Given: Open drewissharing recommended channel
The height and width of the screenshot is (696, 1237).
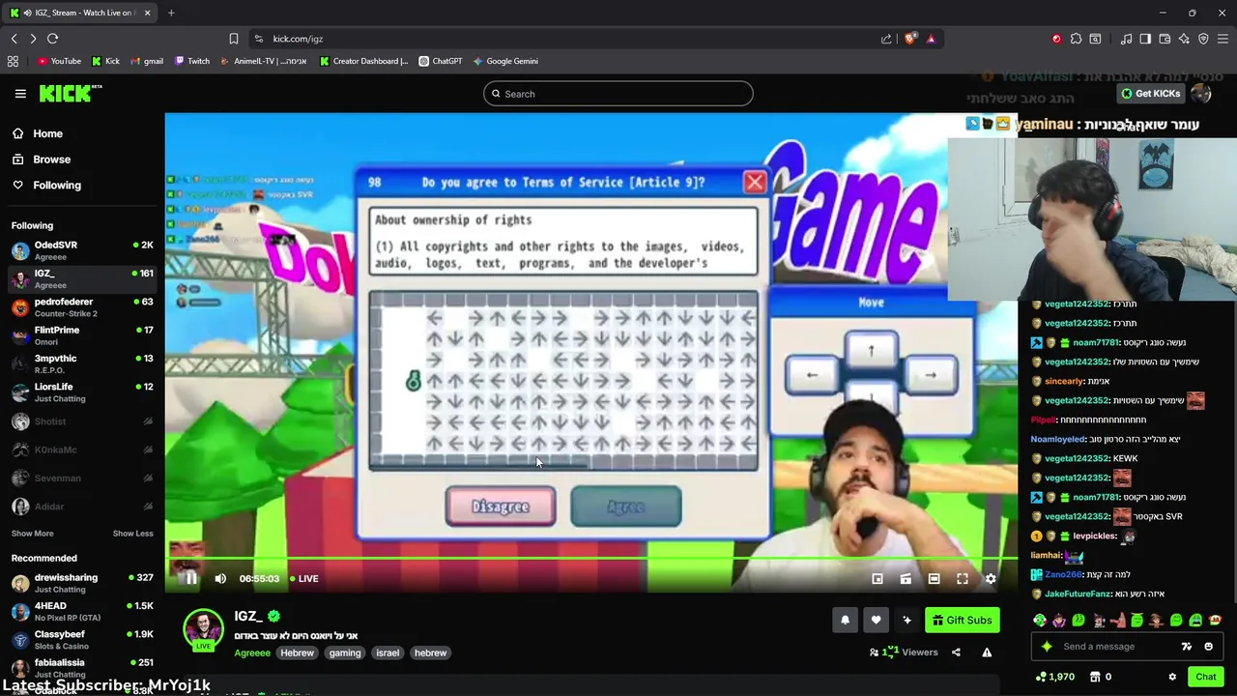Looking at the screenshot, I should 82,583.
